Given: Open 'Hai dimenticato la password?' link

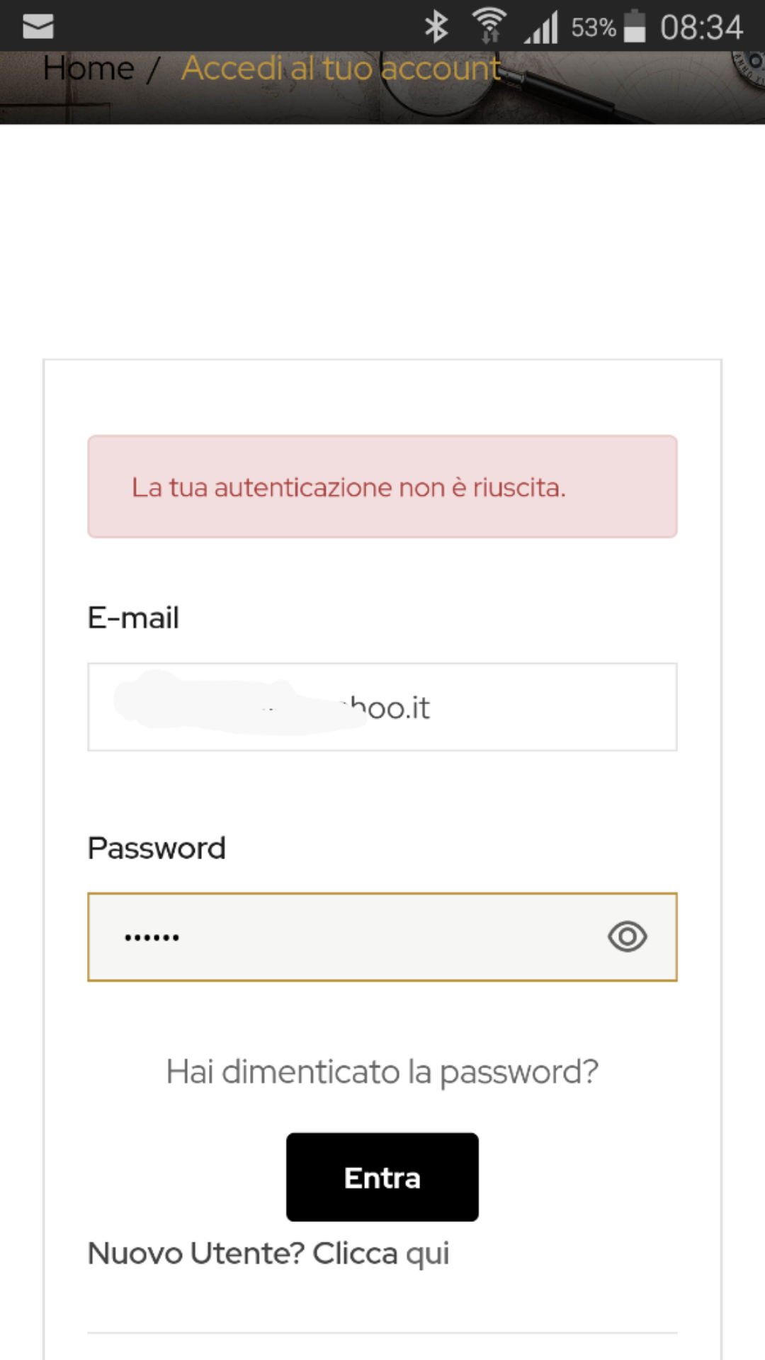Looking at the screenshot, I should [x=382, y=1072].
